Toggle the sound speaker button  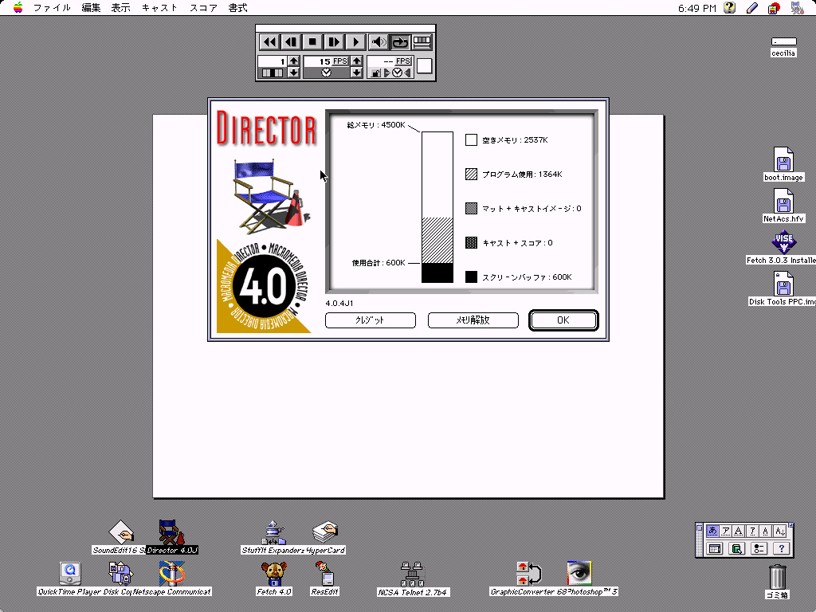[379, 42]
